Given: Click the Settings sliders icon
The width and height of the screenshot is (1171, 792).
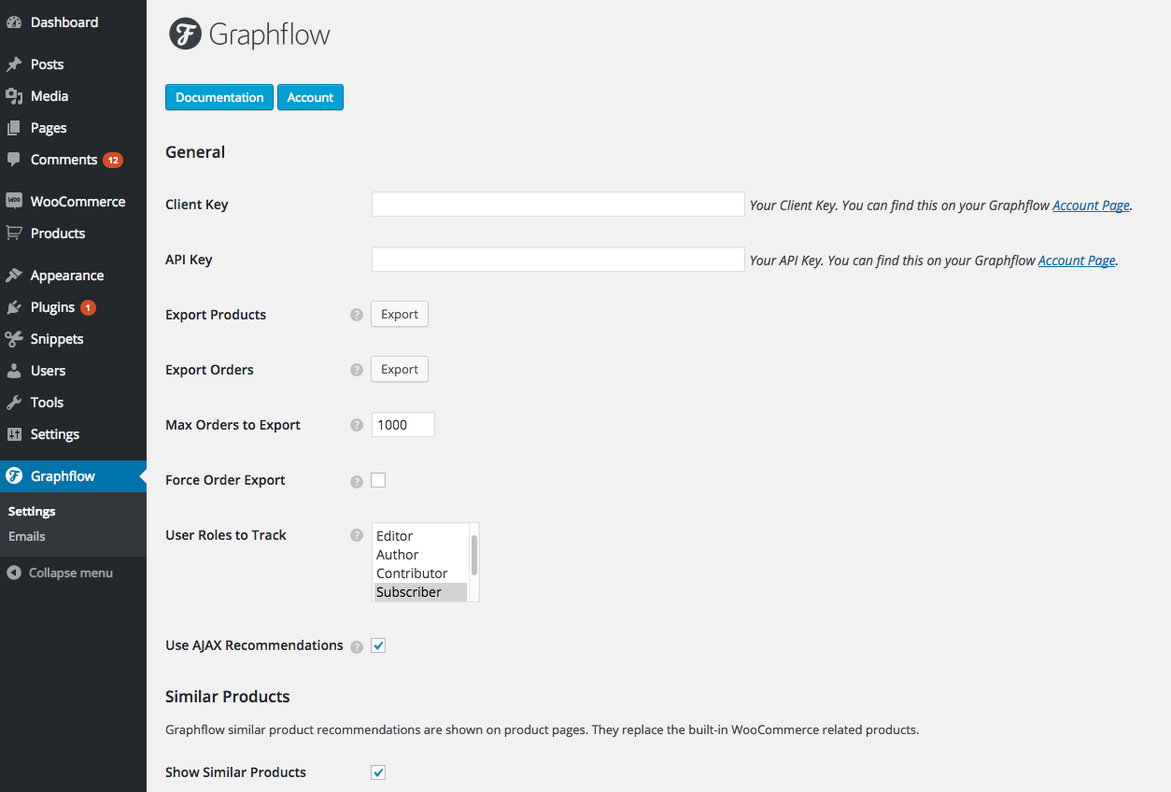Looking at the screenshot, I should coord(14,434).
